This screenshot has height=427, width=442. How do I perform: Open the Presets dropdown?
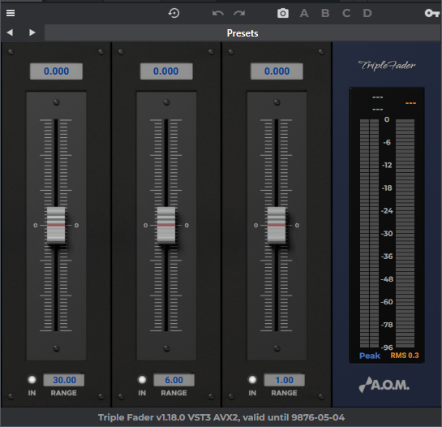click(242, 32)
